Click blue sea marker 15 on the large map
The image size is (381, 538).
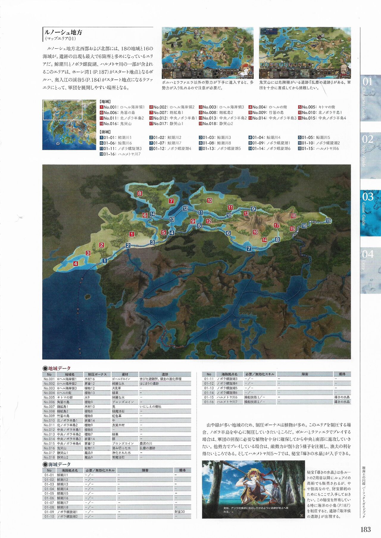pos(328,221)
